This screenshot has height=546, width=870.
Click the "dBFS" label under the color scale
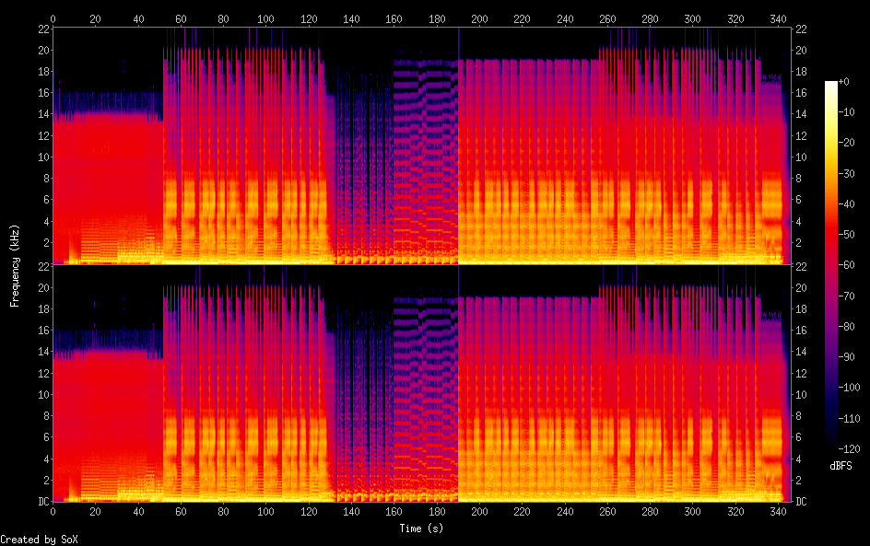841,466
